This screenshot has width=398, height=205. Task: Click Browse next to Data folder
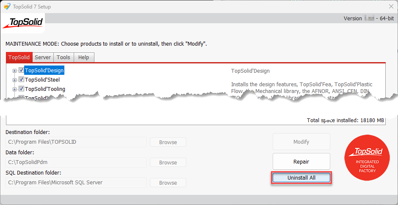click(168, 162)
